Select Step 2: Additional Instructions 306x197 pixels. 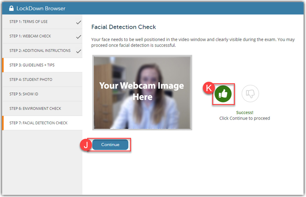pos(40,50)
